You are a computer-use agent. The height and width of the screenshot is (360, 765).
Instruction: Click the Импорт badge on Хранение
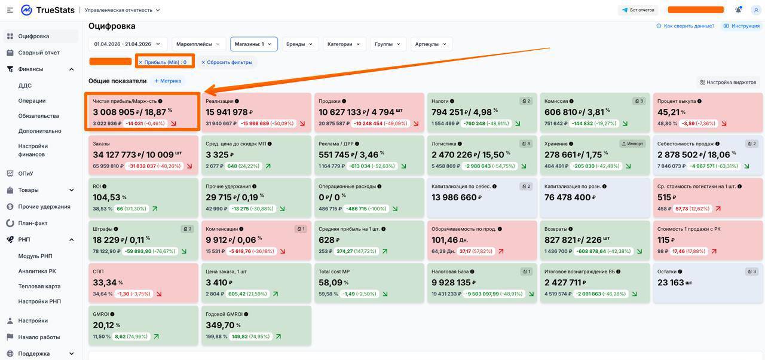[x=632, y=144]
